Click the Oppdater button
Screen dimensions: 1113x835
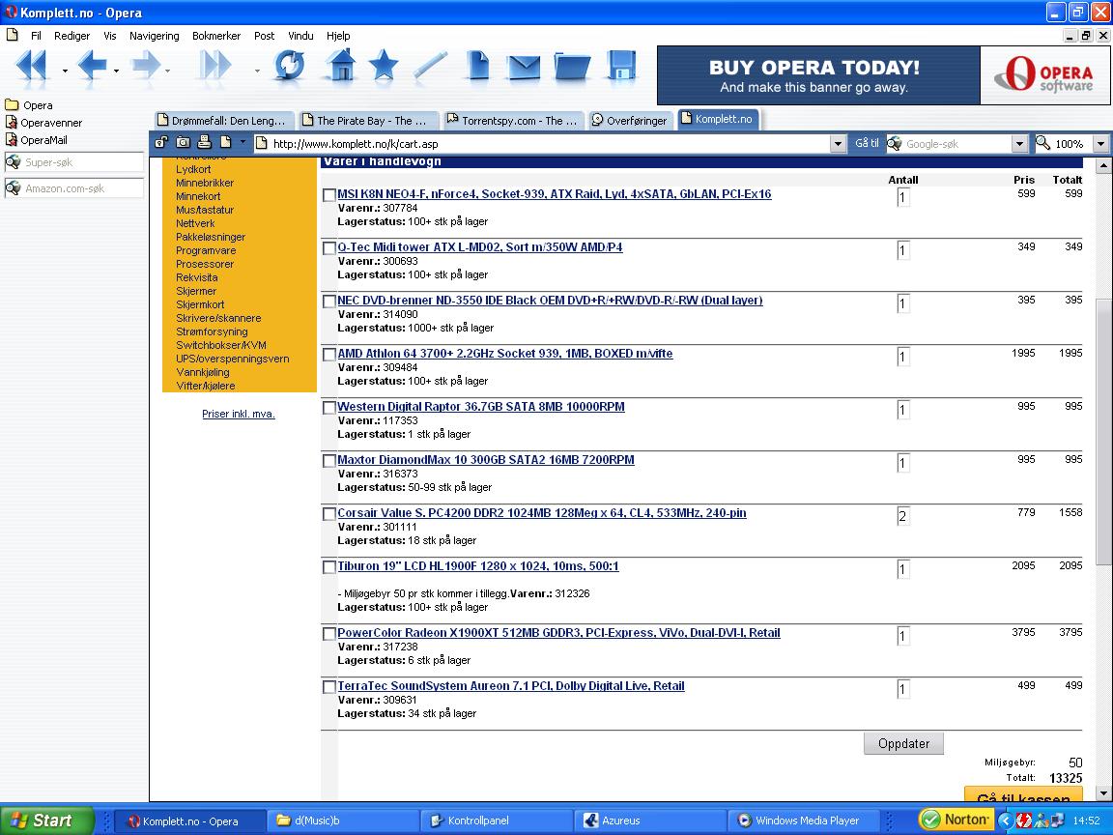tap(903, 743)
